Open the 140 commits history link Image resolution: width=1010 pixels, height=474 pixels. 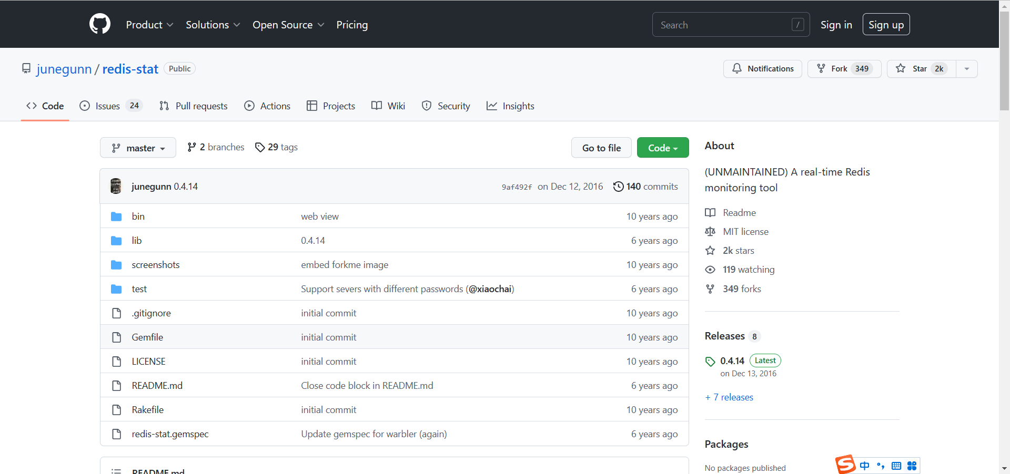pos(645,187)
